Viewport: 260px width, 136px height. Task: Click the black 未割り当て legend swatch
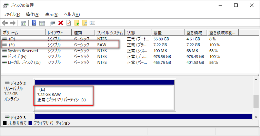(5, 123)
